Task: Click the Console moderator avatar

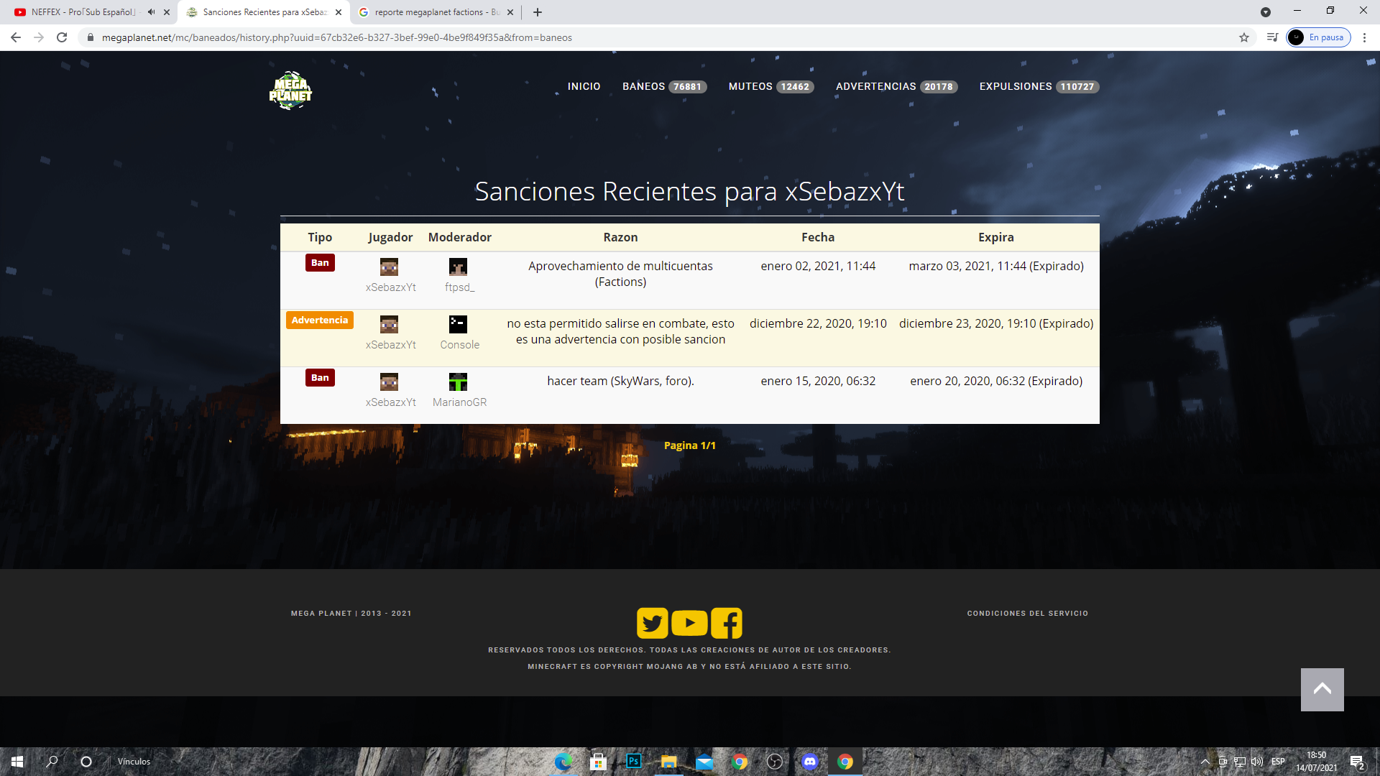Action: [458, 325]
